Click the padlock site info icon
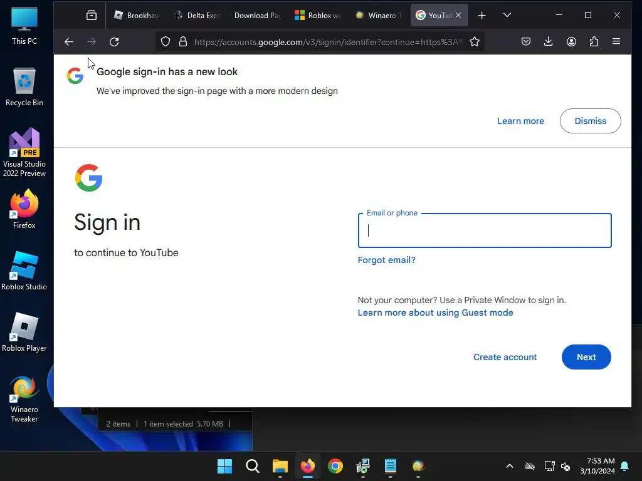This screenshot has height=481, width=642. pos(183,42)
